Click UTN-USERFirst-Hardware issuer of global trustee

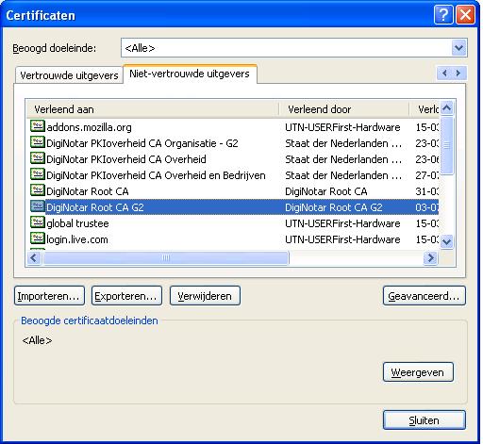342,223
